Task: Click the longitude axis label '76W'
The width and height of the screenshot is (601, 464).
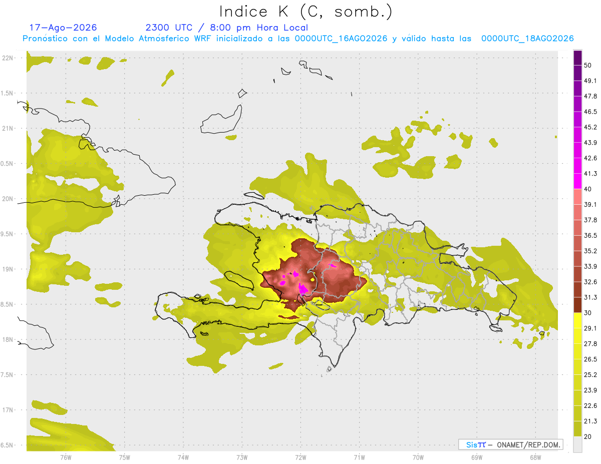Action: coord(66,456)
